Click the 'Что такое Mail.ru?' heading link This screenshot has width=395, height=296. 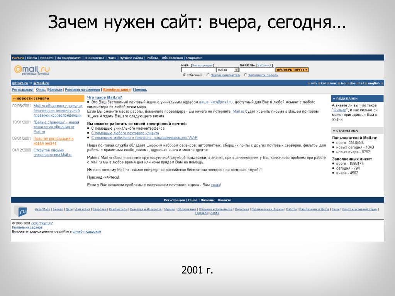coord(105,97)
